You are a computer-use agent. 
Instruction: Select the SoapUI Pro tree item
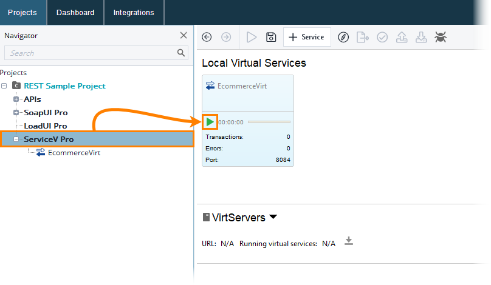(46, 113)
